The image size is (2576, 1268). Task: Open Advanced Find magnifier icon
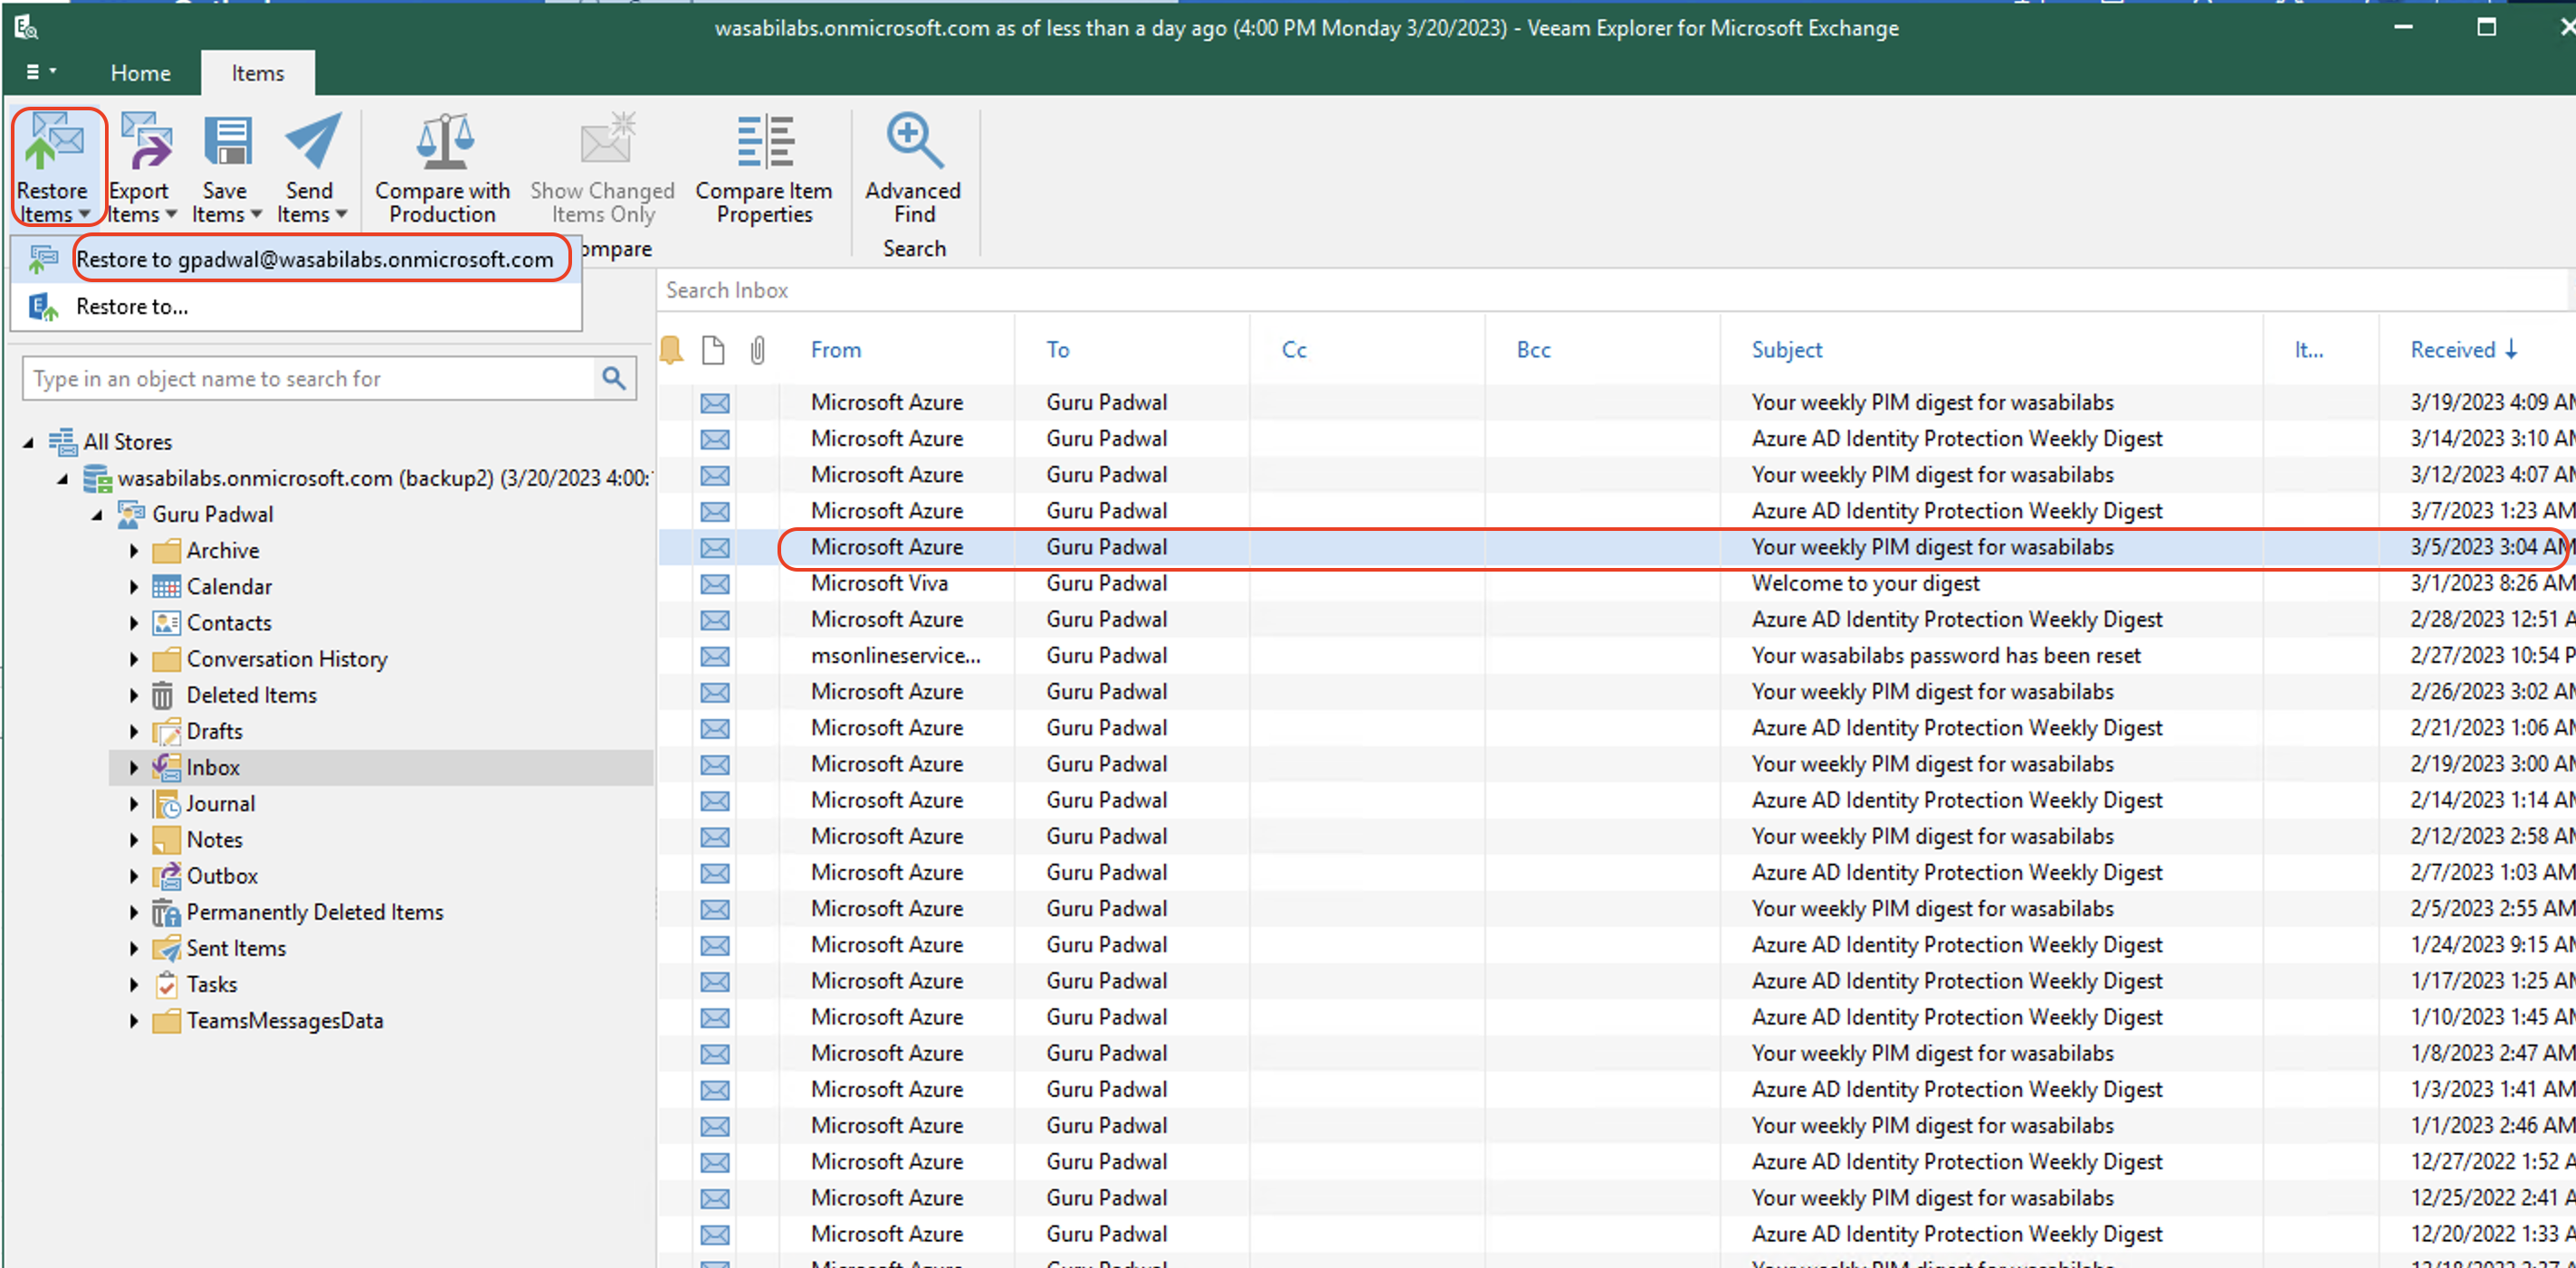pos(914,141)
